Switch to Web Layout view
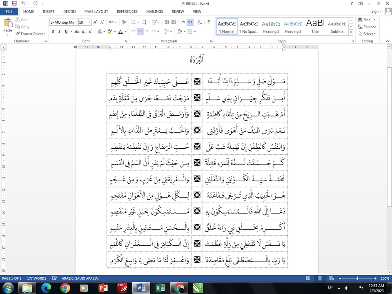This screenshot has width=392, height=294. [332, 278]
